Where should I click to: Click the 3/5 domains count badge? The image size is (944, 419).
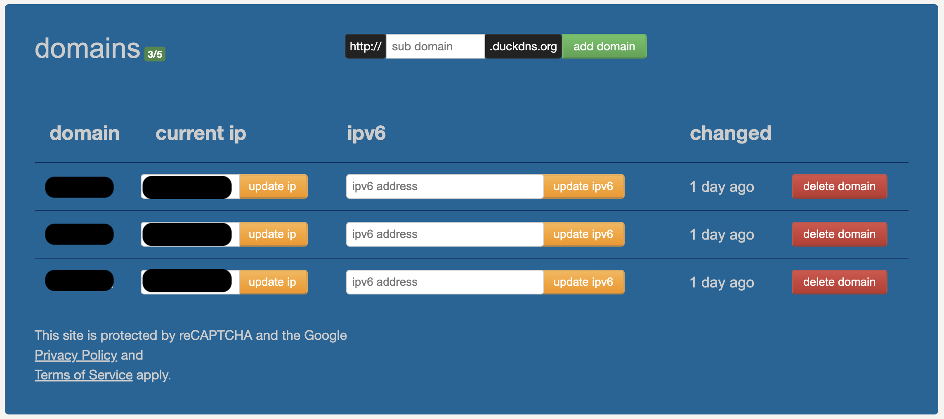point(155,54)
